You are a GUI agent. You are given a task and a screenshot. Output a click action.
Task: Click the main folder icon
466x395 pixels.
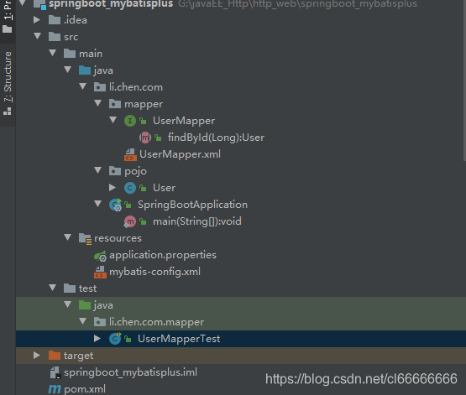point(70,54)
